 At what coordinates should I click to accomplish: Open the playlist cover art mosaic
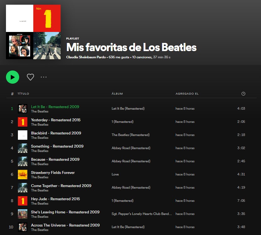[x=33, y=32]
